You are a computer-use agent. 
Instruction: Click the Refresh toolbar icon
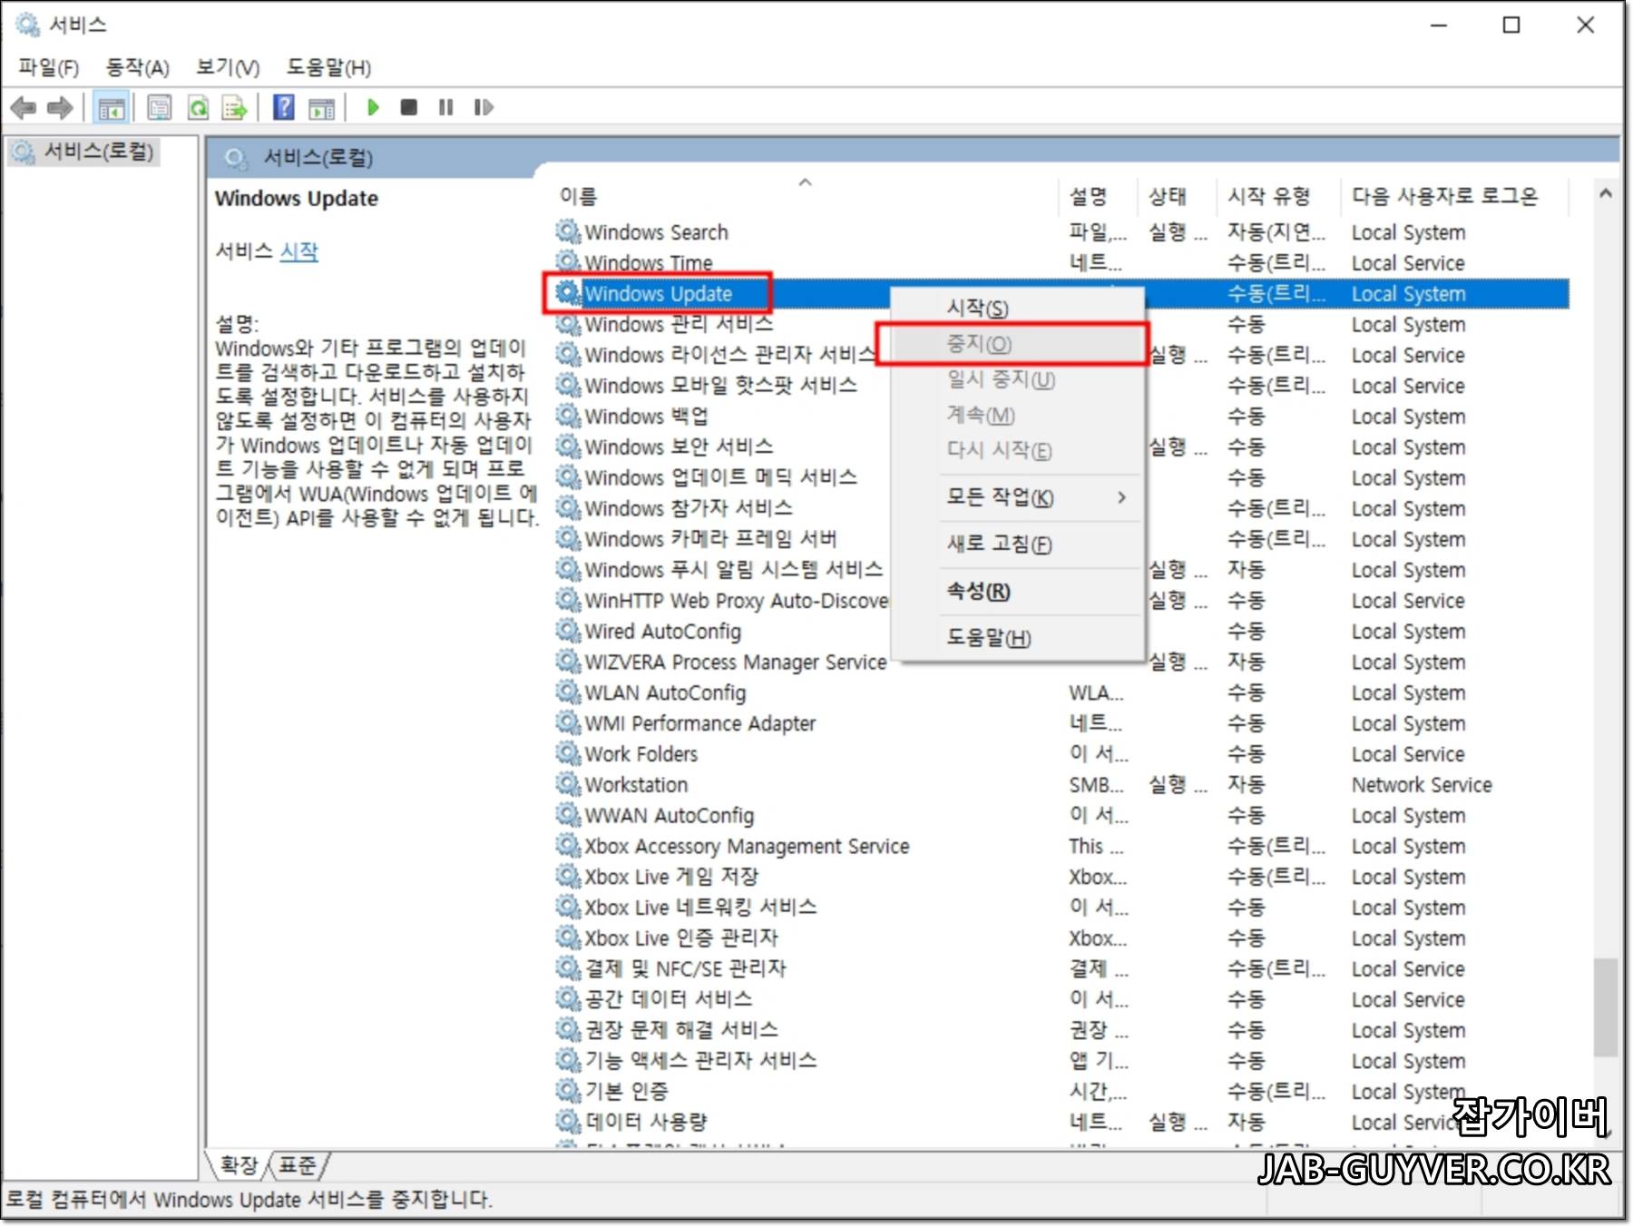197,108
